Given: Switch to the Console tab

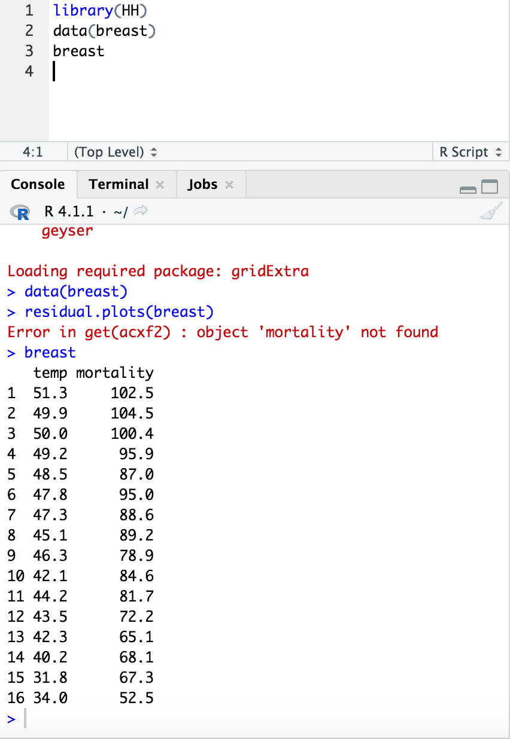Looking at the screenshot, I should (38, 184).
